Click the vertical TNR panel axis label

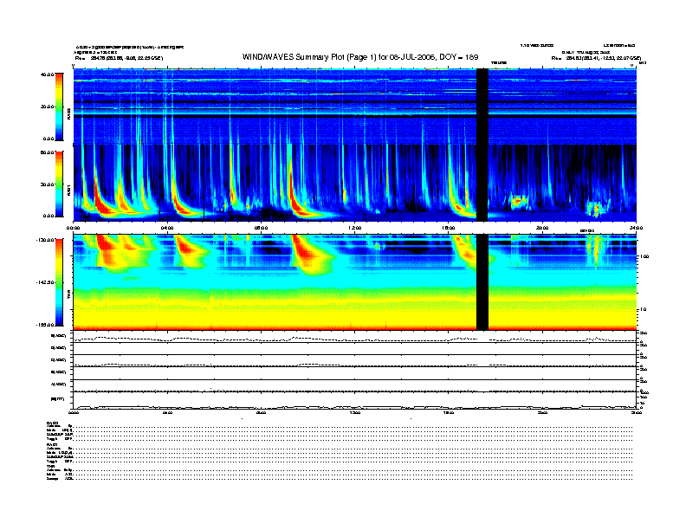69,294
